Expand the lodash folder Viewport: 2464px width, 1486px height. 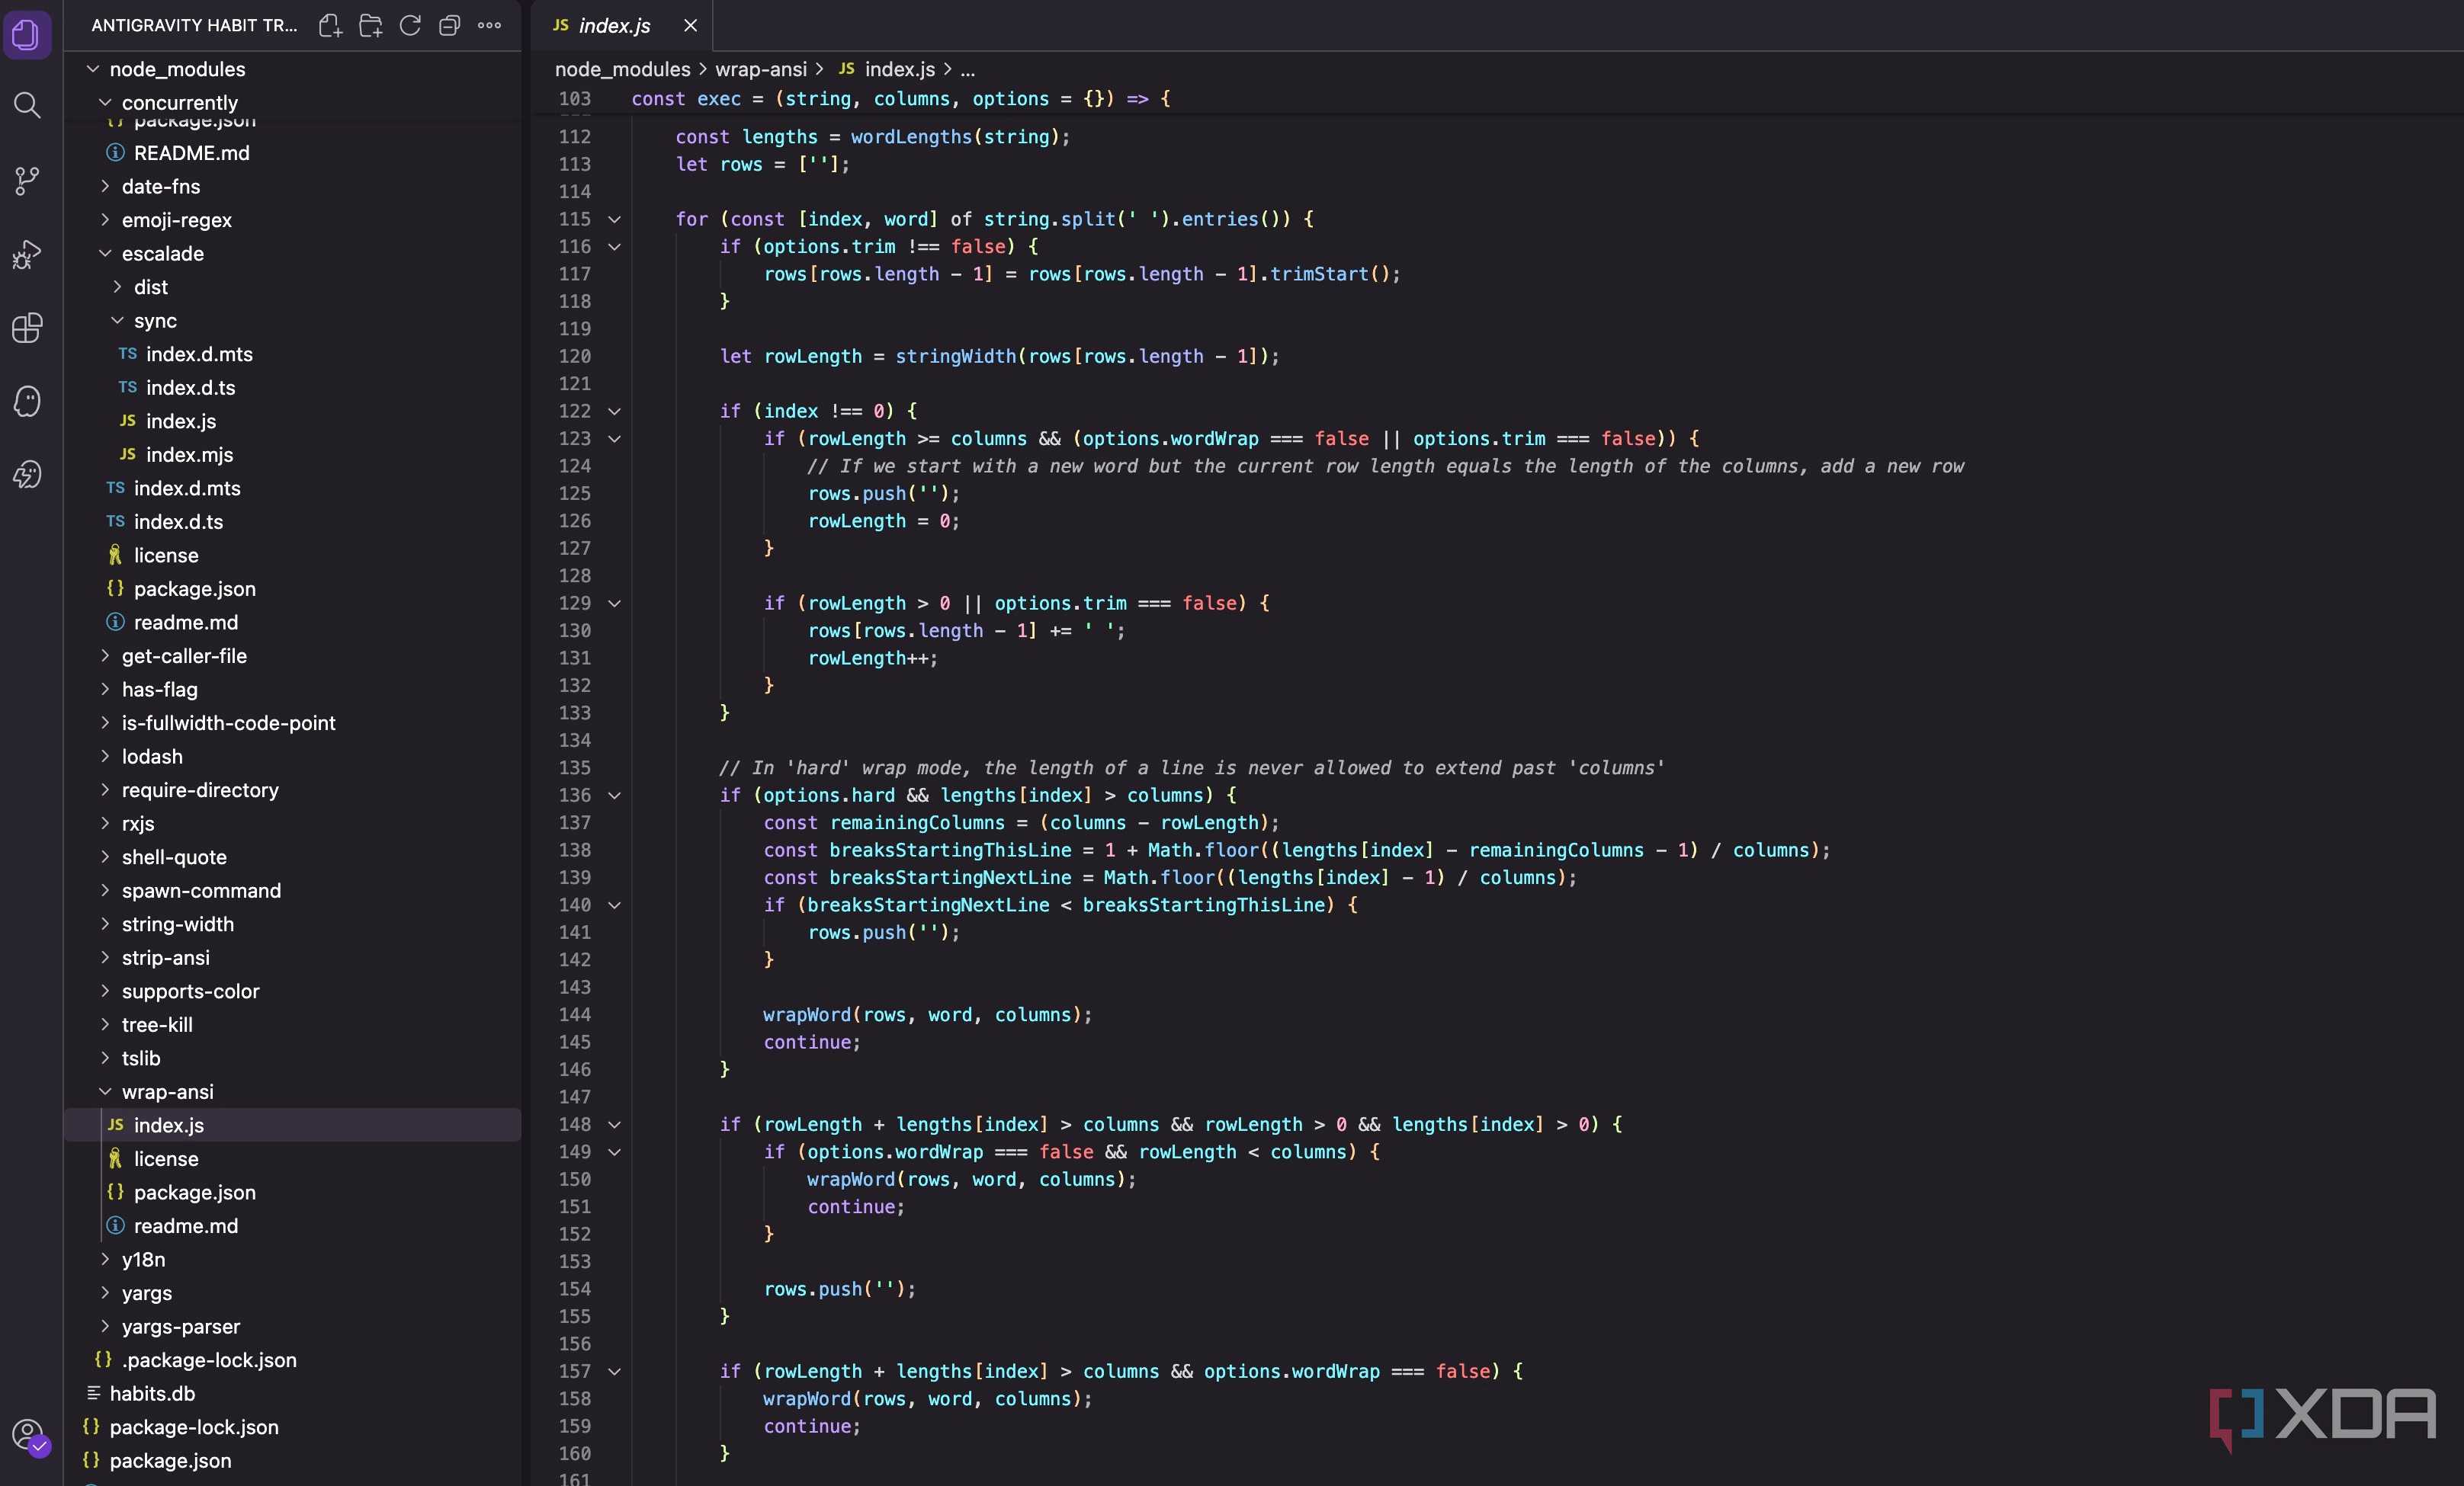coord(105,757)
